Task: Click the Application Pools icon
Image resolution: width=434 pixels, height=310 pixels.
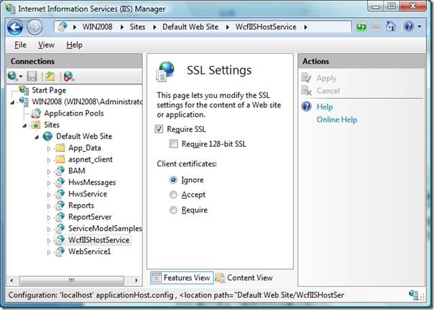Action: [x=36, y=113]
